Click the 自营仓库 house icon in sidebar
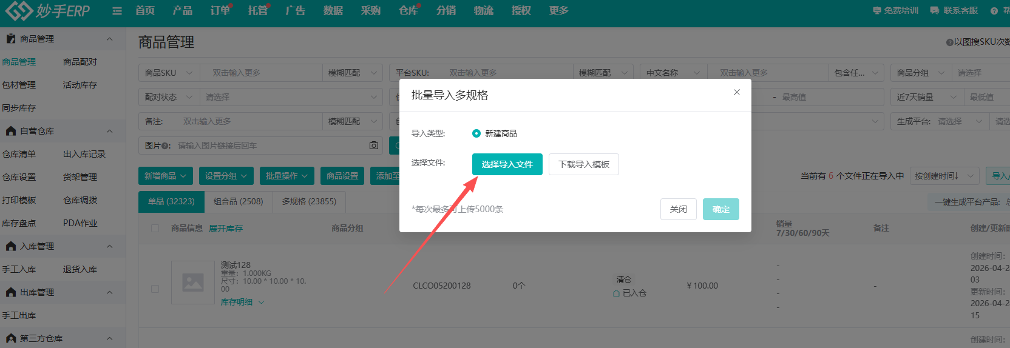 coord(11,131)
